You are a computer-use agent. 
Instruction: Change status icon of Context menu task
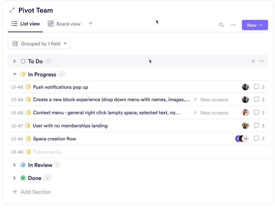tap(28, 113)
